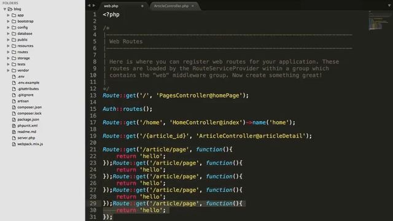The height and width of the screenshot is (221, 393).
Task: Expand the app folder arrow
Action: 8,15
